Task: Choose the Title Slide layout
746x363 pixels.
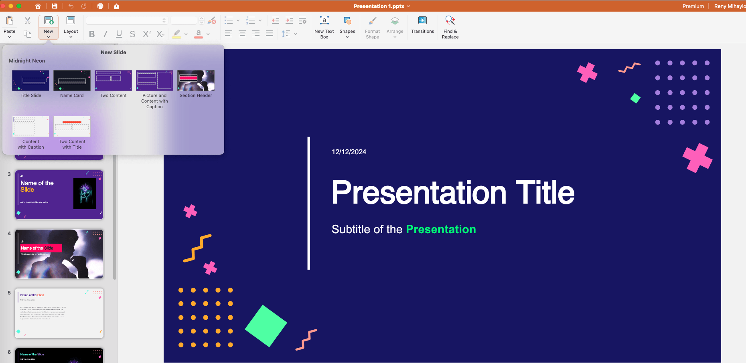Action: tap(30, 81)
